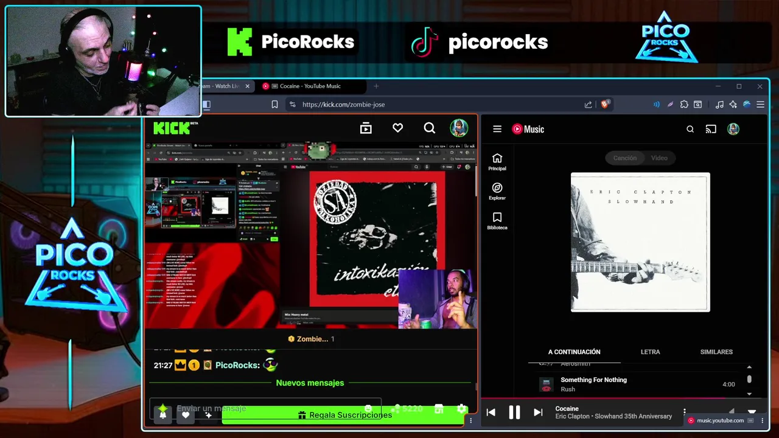Select the A CONTINUACIÓN tab
Viewport: 779px width, 438px height.
(x=574, y=352)
